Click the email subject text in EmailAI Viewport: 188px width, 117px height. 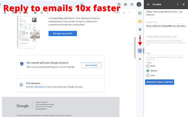[x=164, y=13]
